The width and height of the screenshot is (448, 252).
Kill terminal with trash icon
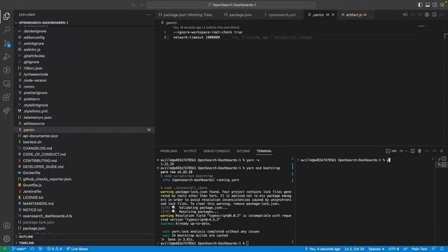point(419,151)
